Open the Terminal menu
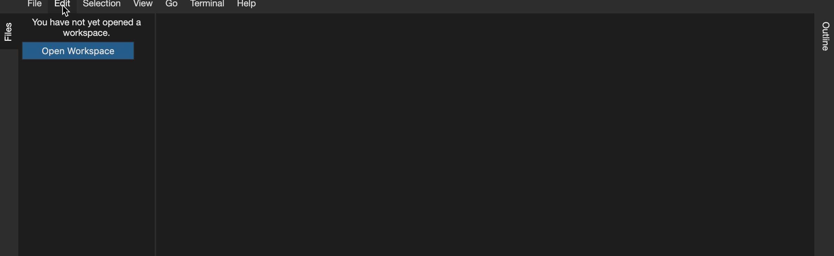 [x=207, y=4]
